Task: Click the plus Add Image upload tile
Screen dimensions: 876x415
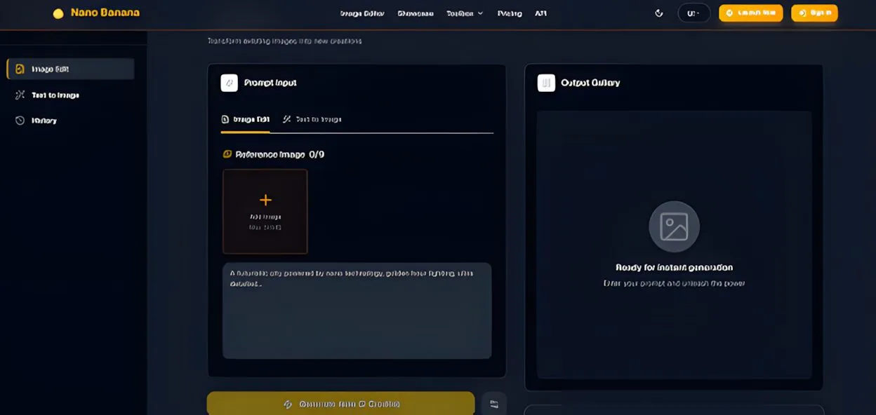Action: point(265,211)
